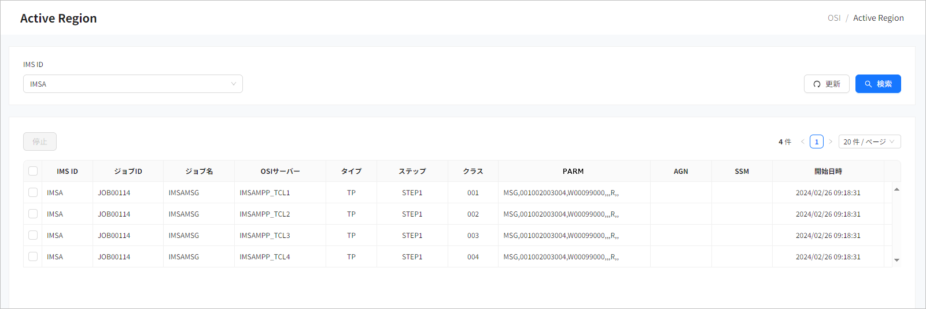
Task: Go to next page arrow
Action: coord(831,142)
